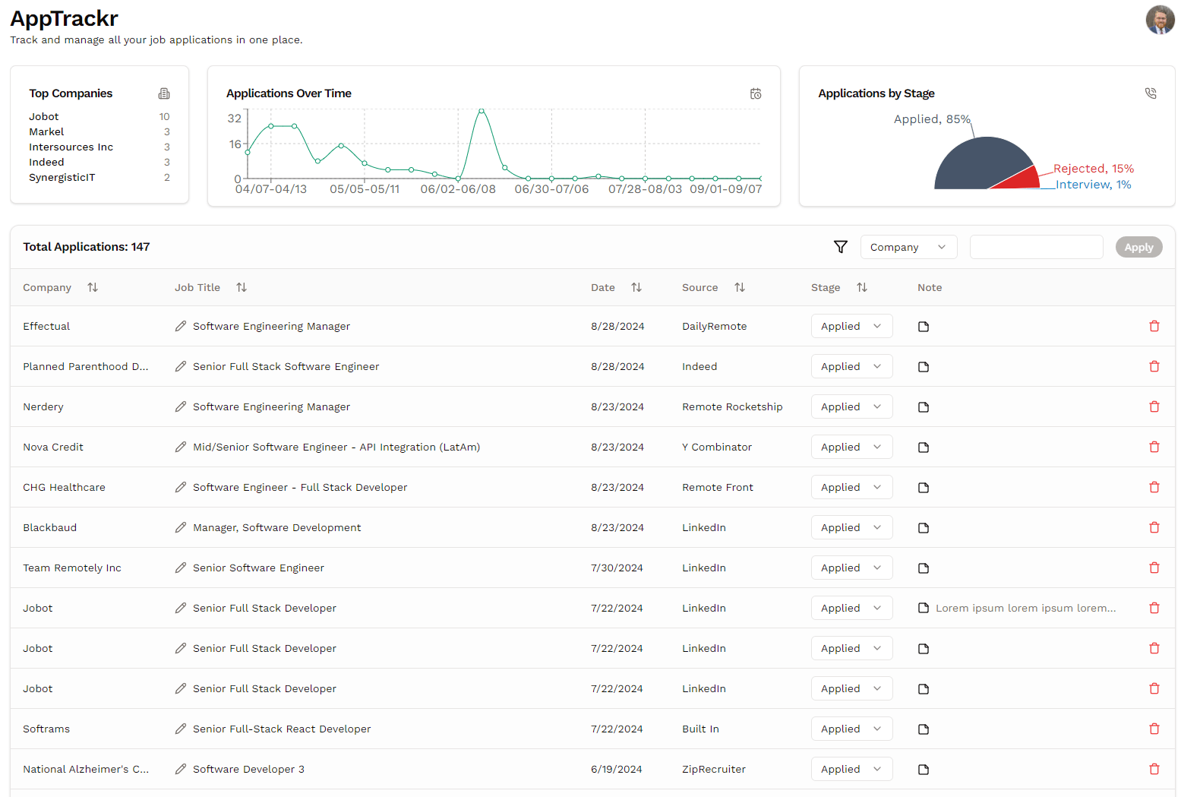
Task: Sort table by Company column
Action: [93, 287]
